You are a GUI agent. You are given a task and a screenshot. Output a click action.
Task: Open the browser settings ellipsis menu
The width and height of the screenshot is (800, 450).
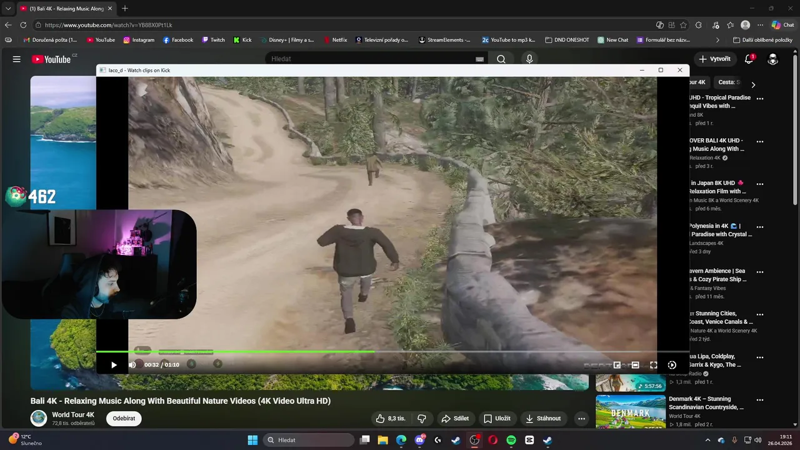click(x=760, y=25)
